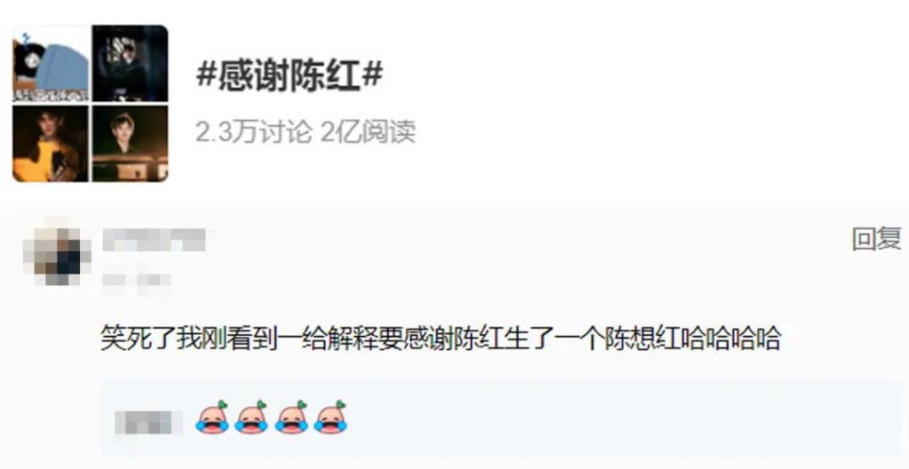Click the blurred comment timestamp

(x=137, y=281)
